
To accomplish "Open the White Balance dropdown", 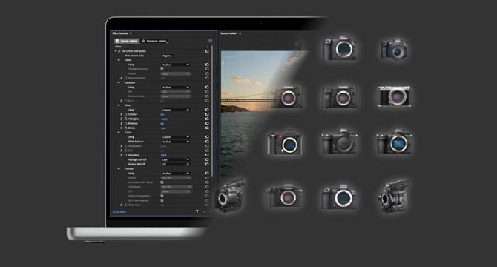I will point(176,142).
